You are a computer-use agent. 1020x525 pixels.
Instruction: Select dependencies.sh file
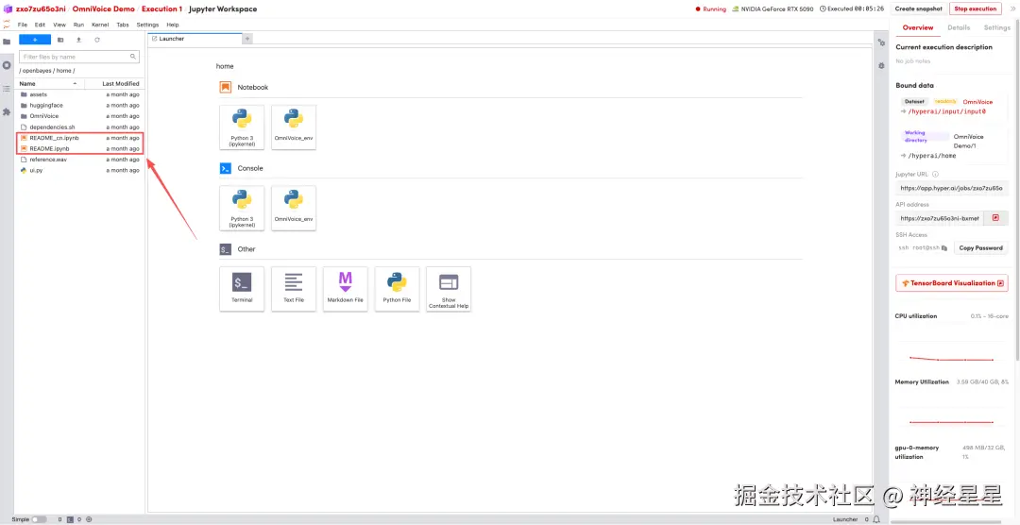click(x=79, y=127)
